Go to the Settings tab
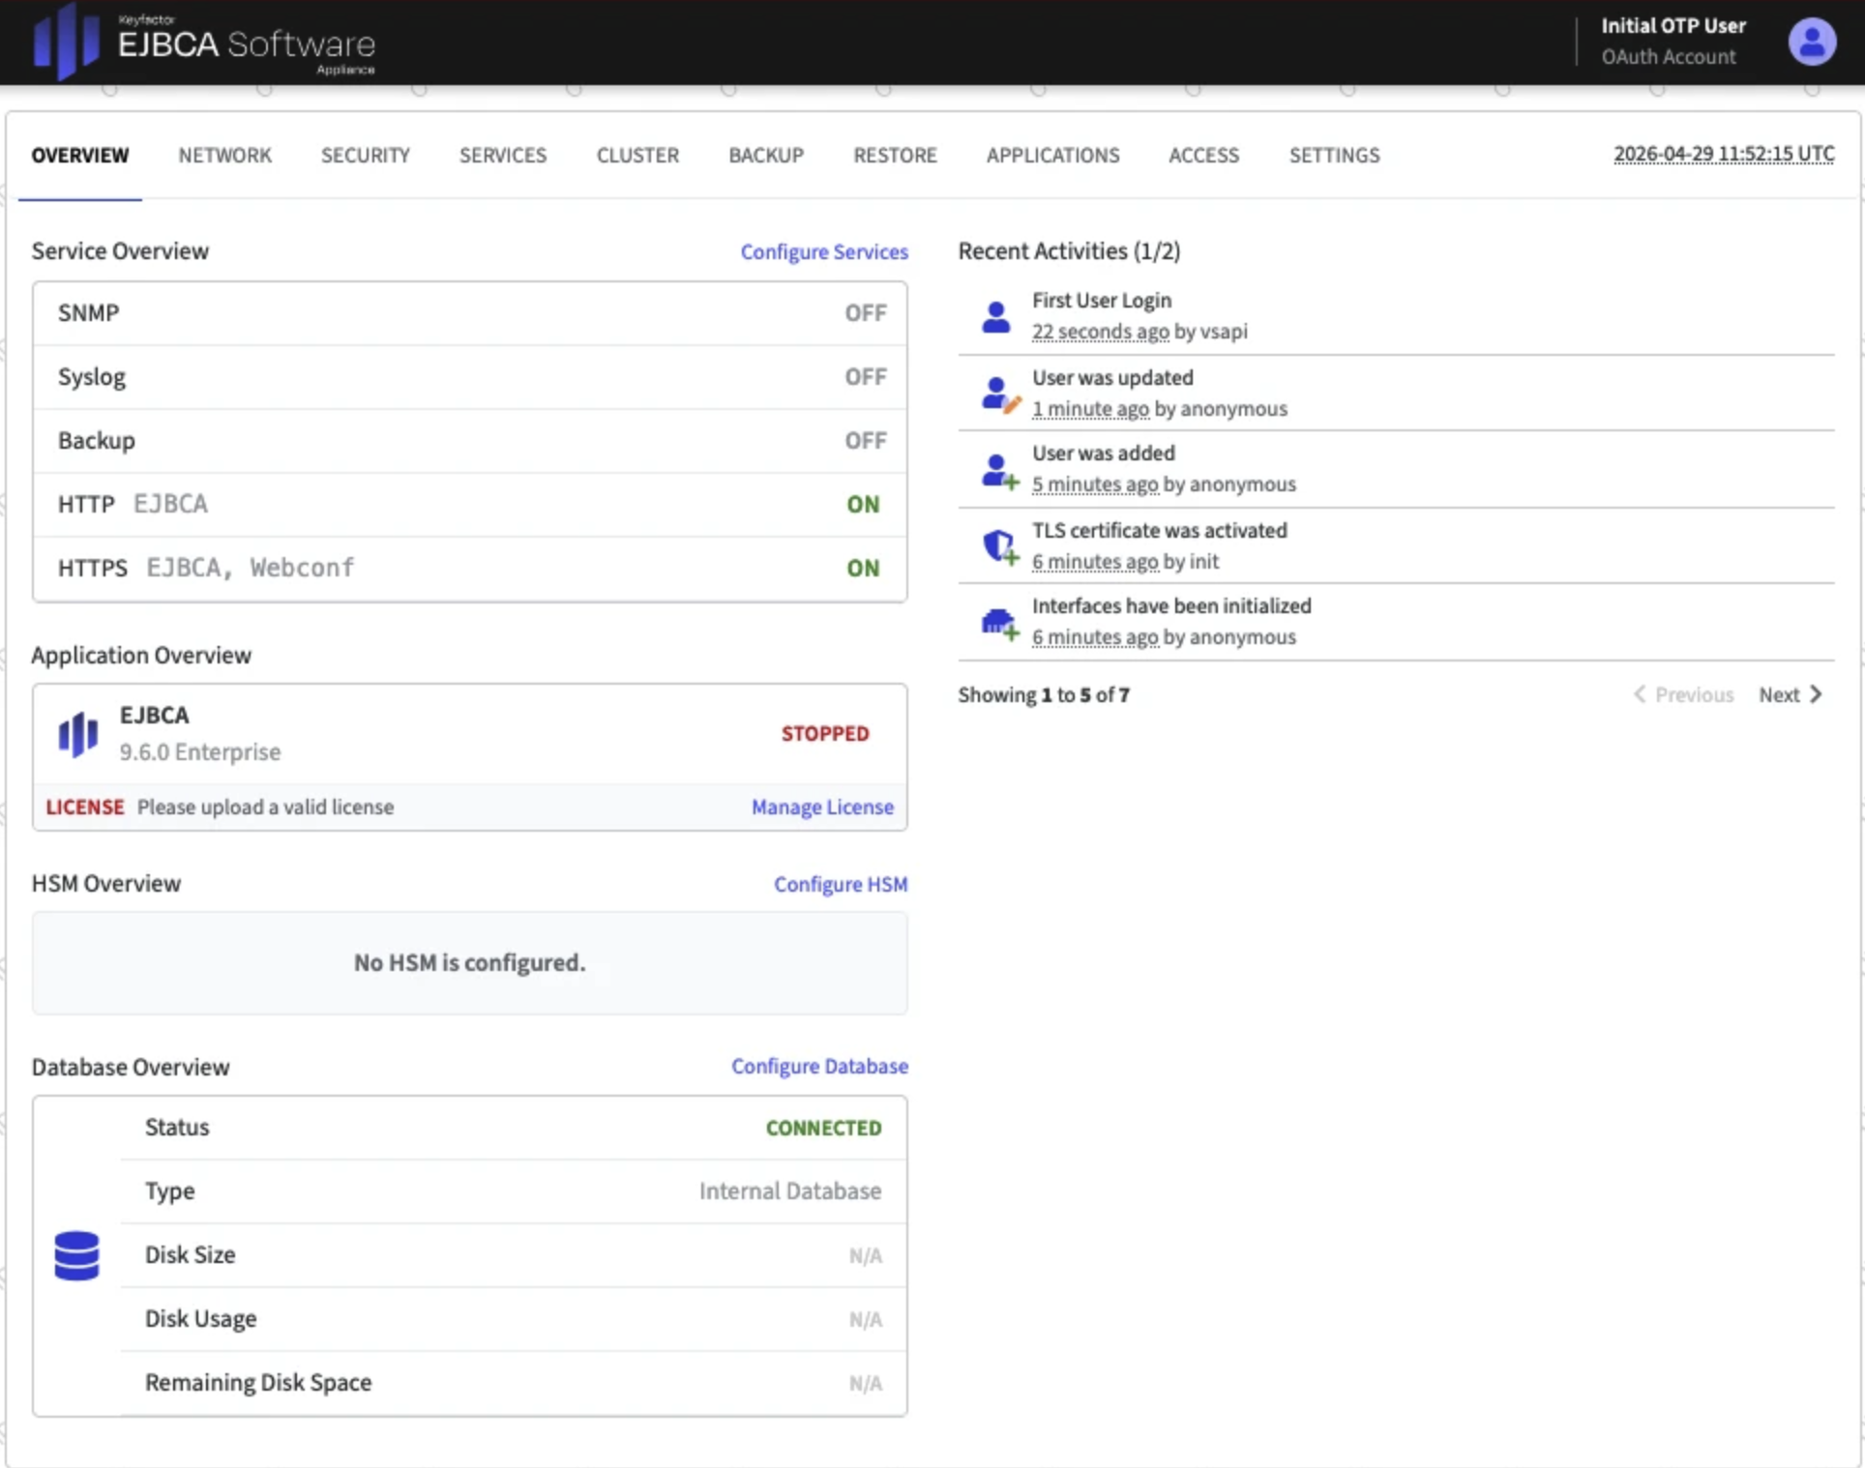Image resolution: width=1865 pixels, height=1468 pixels. click(x=1334, y=155)
